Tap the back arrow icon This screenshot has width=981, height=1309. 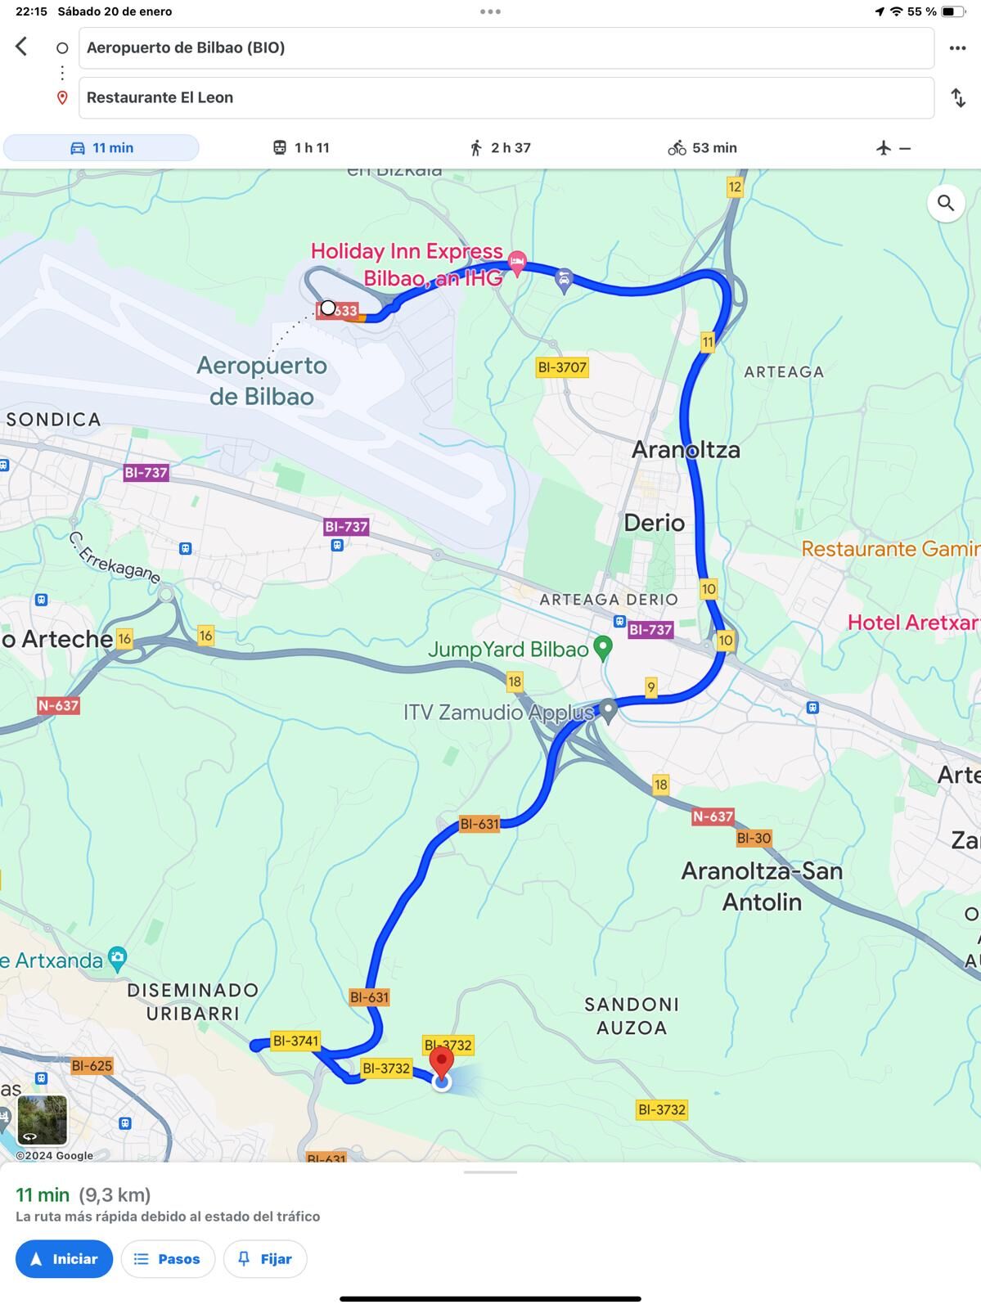coord(22,47)
